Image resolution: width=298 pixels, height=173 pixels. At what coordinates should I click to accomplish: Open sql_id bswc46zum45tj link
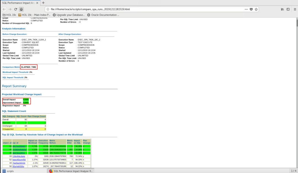(19, 160)
